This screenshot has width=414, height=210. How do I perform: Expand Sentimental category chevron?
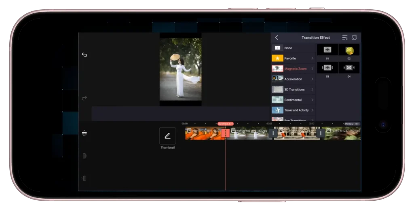click(x=313, y=100)
